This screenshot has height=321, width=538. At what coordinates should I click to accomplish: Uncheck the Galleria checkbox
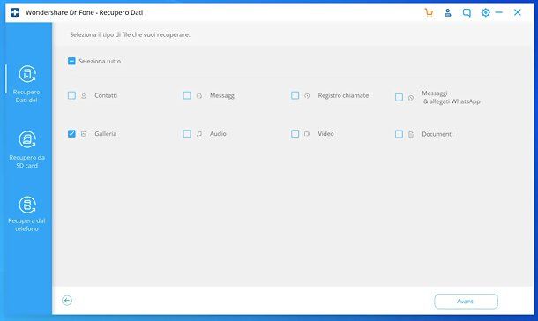(71, 133)
